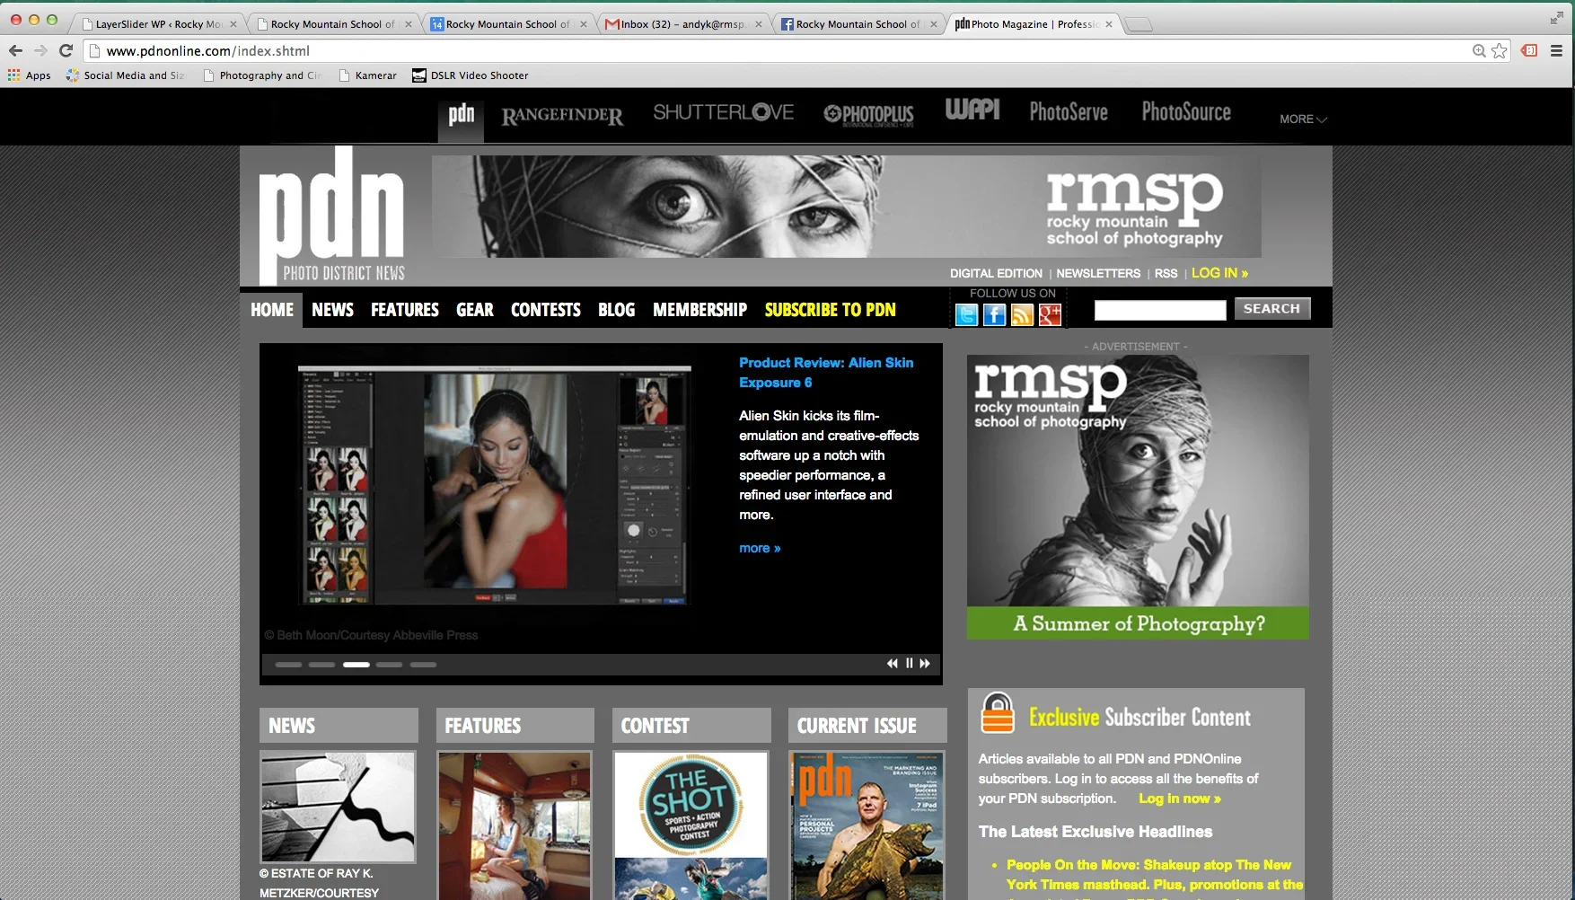
Task: Click the 'more »' link in slideshow
Action: coord(760,548)
